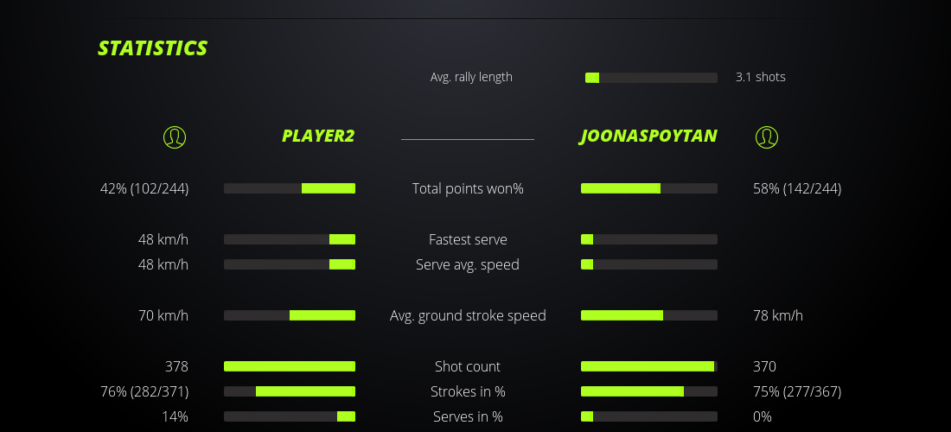Click PLAYER2's Fastest serve bar

point(290,239)
